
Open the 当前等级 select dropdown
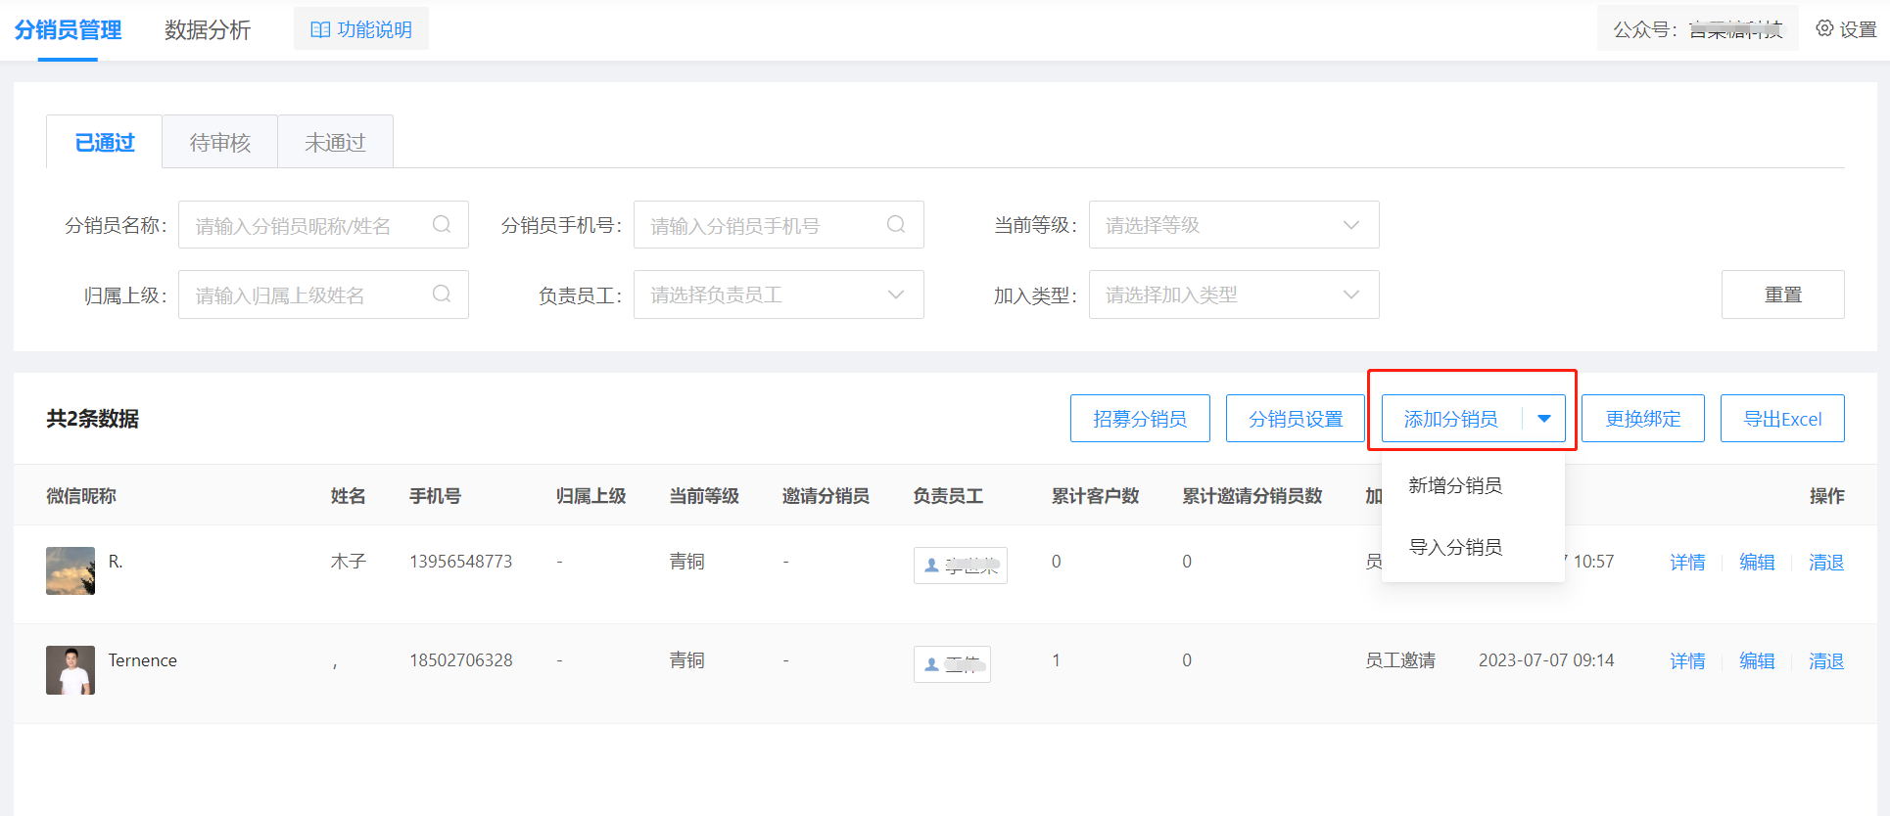(x=1234, y=225)
